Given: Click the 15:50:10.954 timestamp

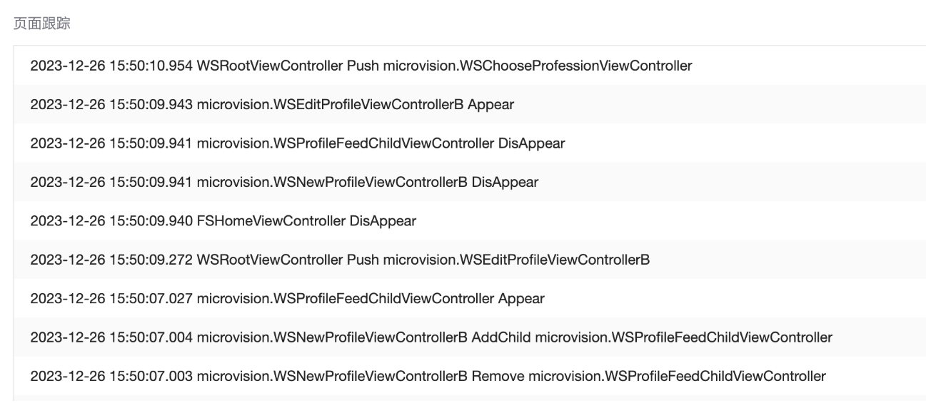Looking at the screenshot, I should coord(152,66).
